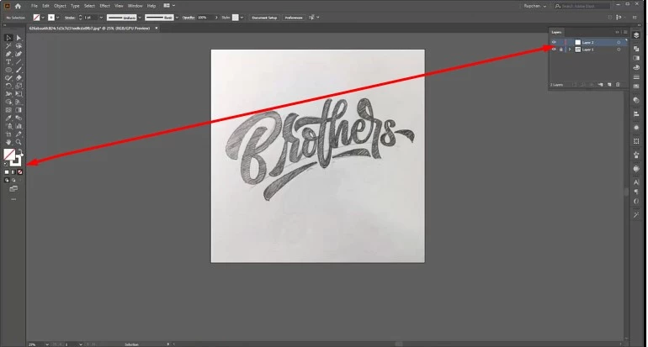
Task: Expand Layer 1 contents arrow
Action: [570, 50]
